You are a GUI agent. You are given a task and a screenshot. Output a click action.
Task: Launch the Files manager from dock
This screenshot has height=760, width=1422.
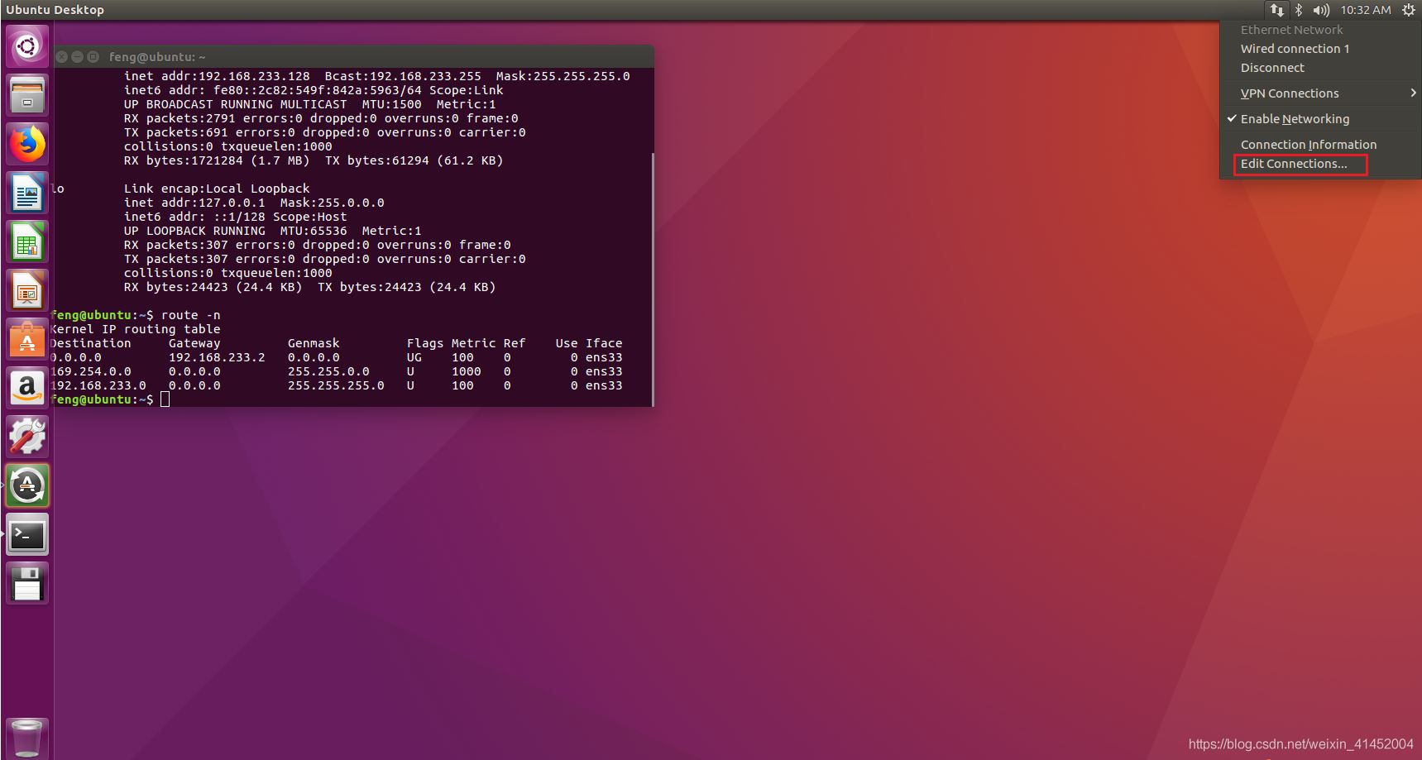[27, 95]
